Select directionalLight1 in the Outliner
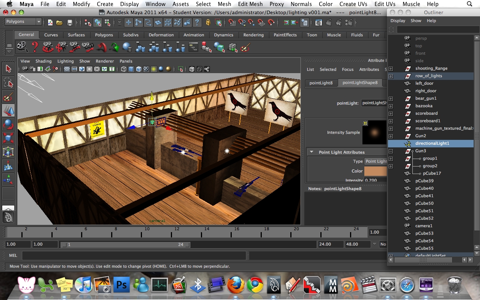 (432, 143)
